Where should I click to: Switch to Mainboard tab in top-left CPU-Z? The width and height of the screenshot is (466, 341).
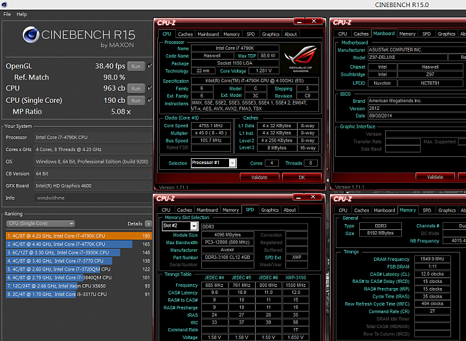click(208, 34)
